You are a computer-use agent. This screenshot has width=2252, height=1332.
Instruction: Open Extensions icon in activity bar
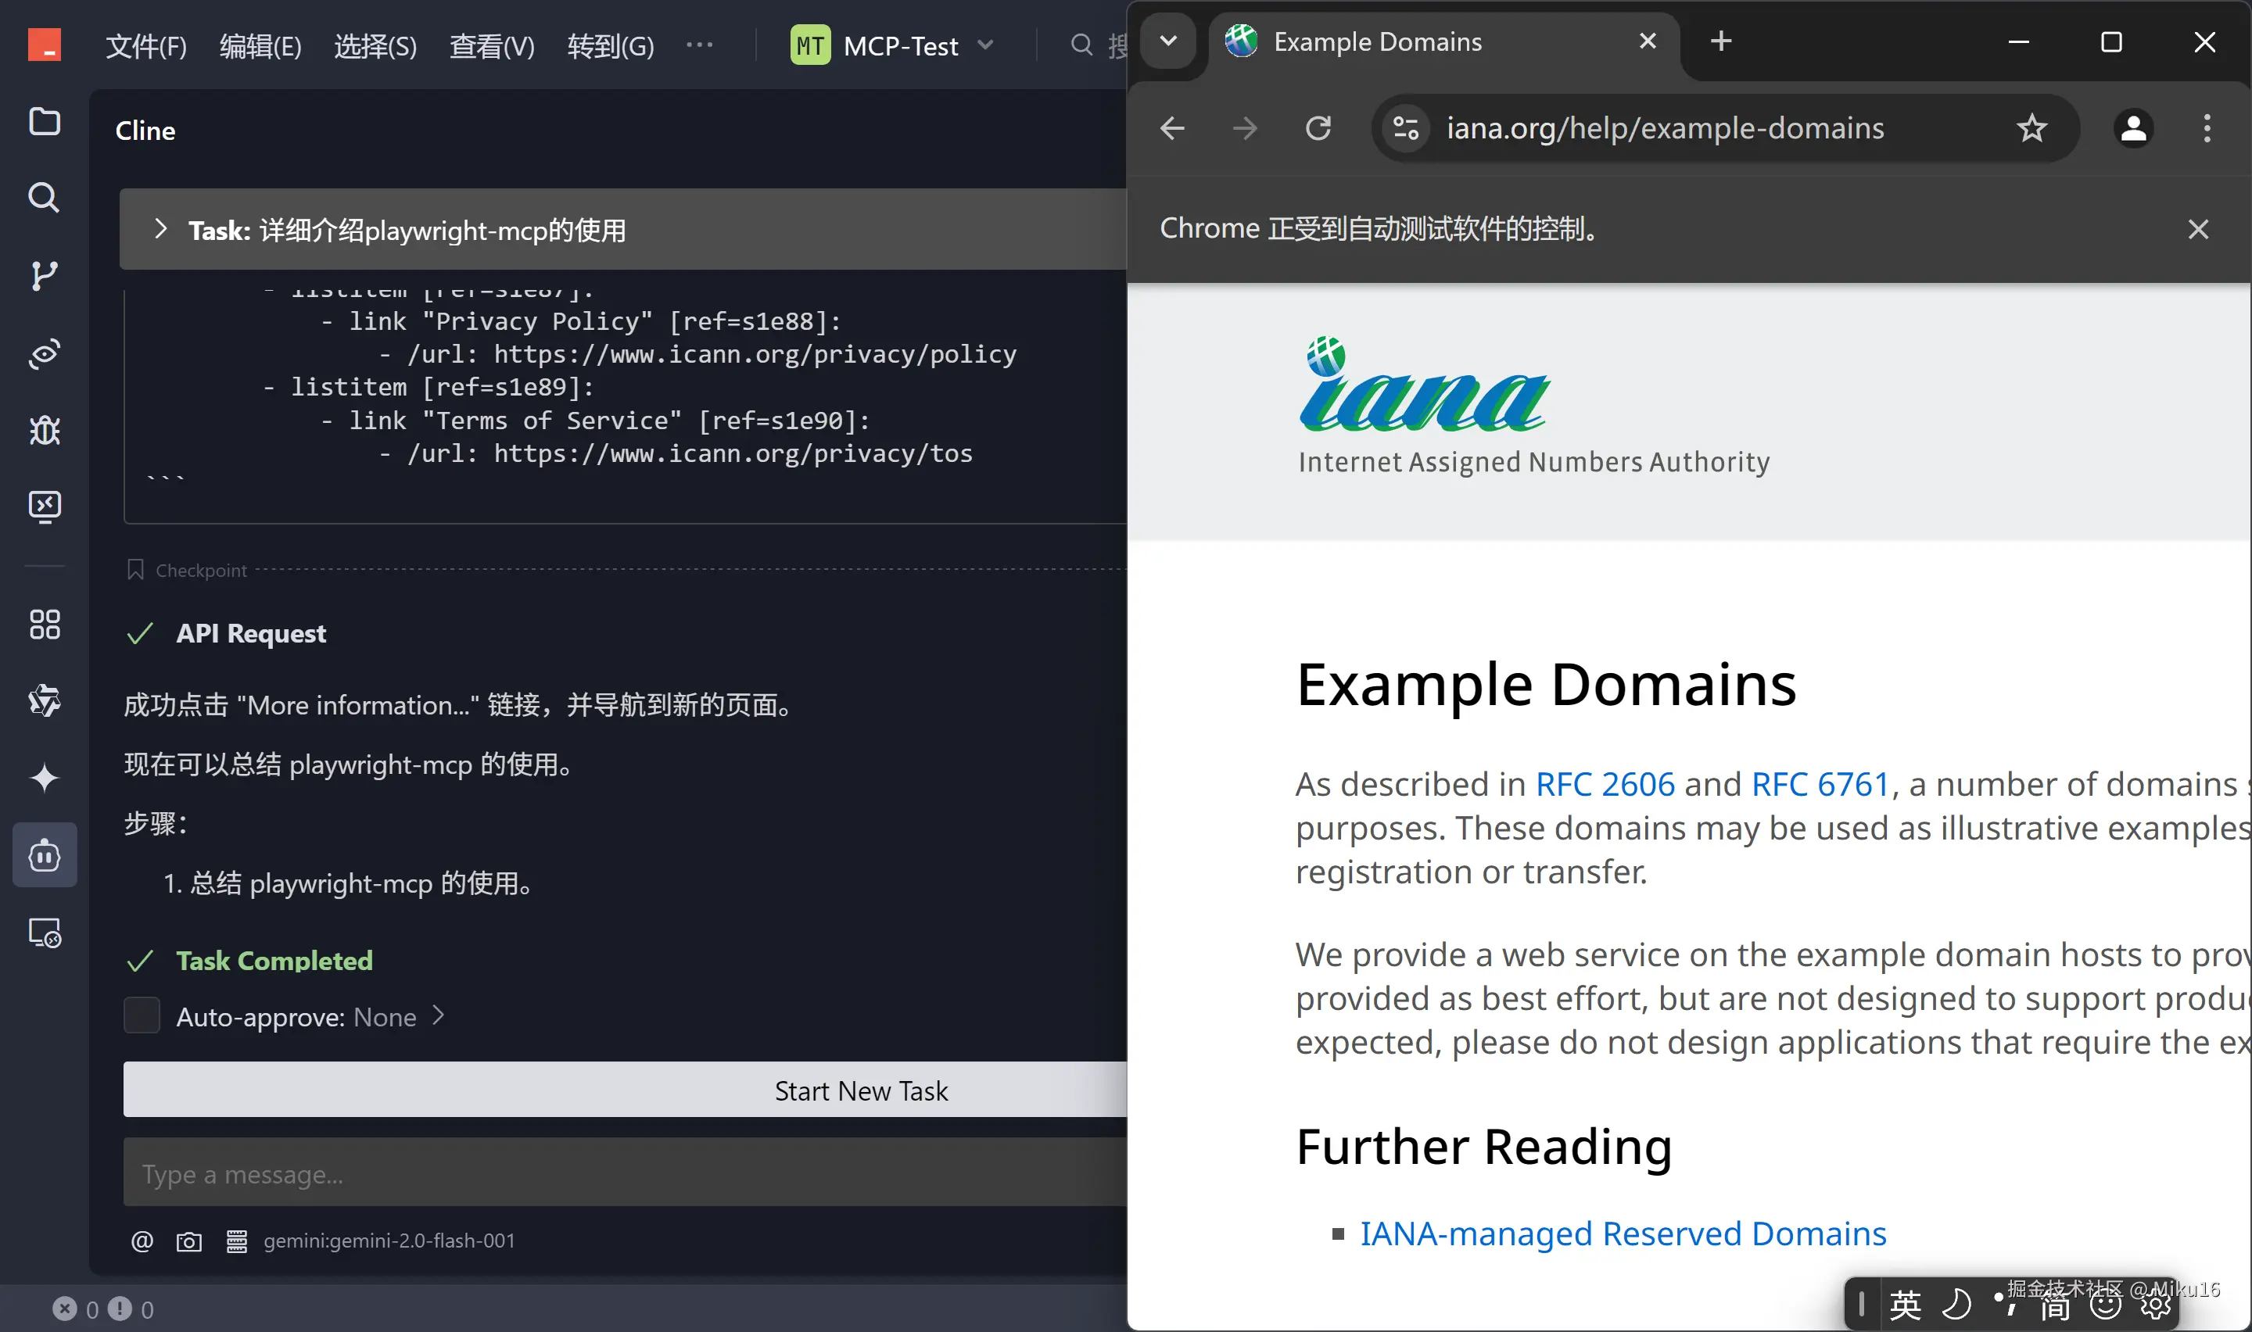click(44, 625)
